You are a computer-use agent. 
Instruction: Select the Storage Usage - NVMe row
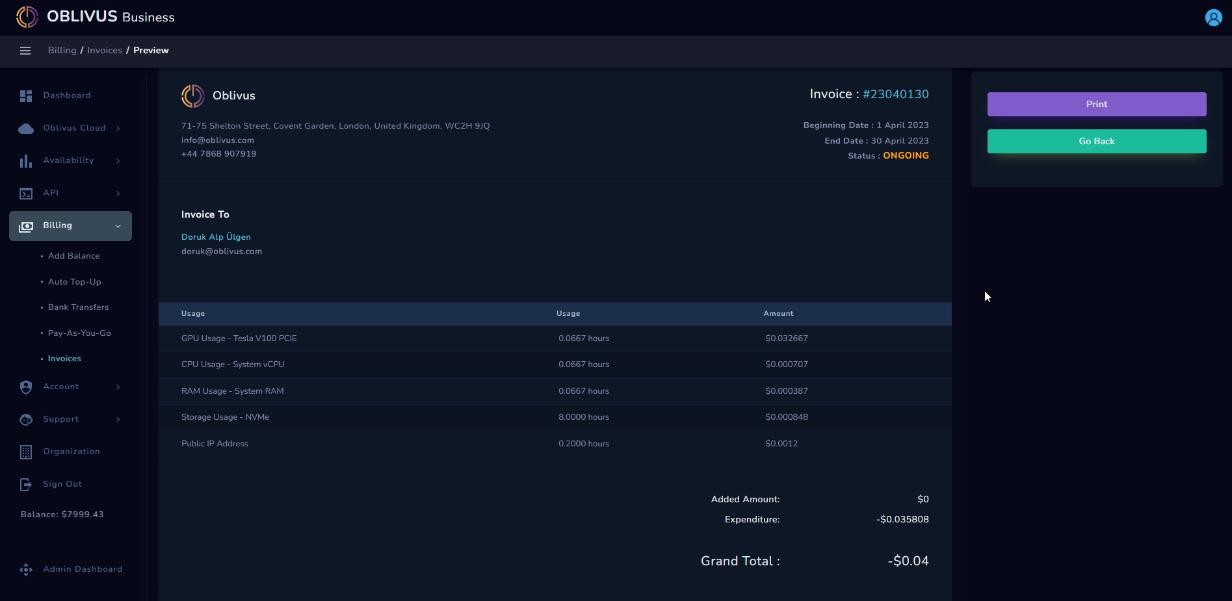coord(555,417)
